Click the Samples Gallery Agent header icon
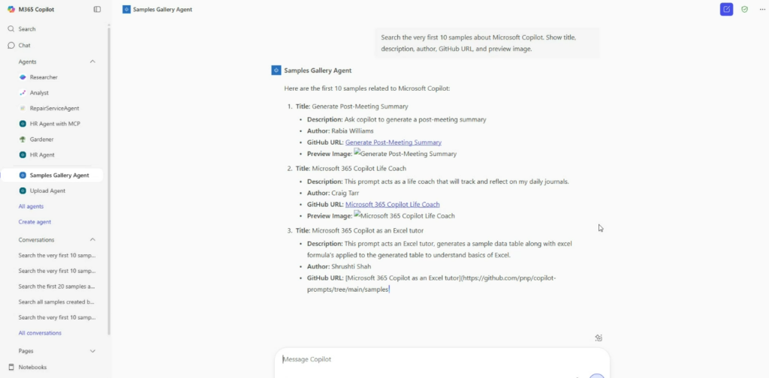Viewport: 769px width, 378px height. tap(126, 9)
